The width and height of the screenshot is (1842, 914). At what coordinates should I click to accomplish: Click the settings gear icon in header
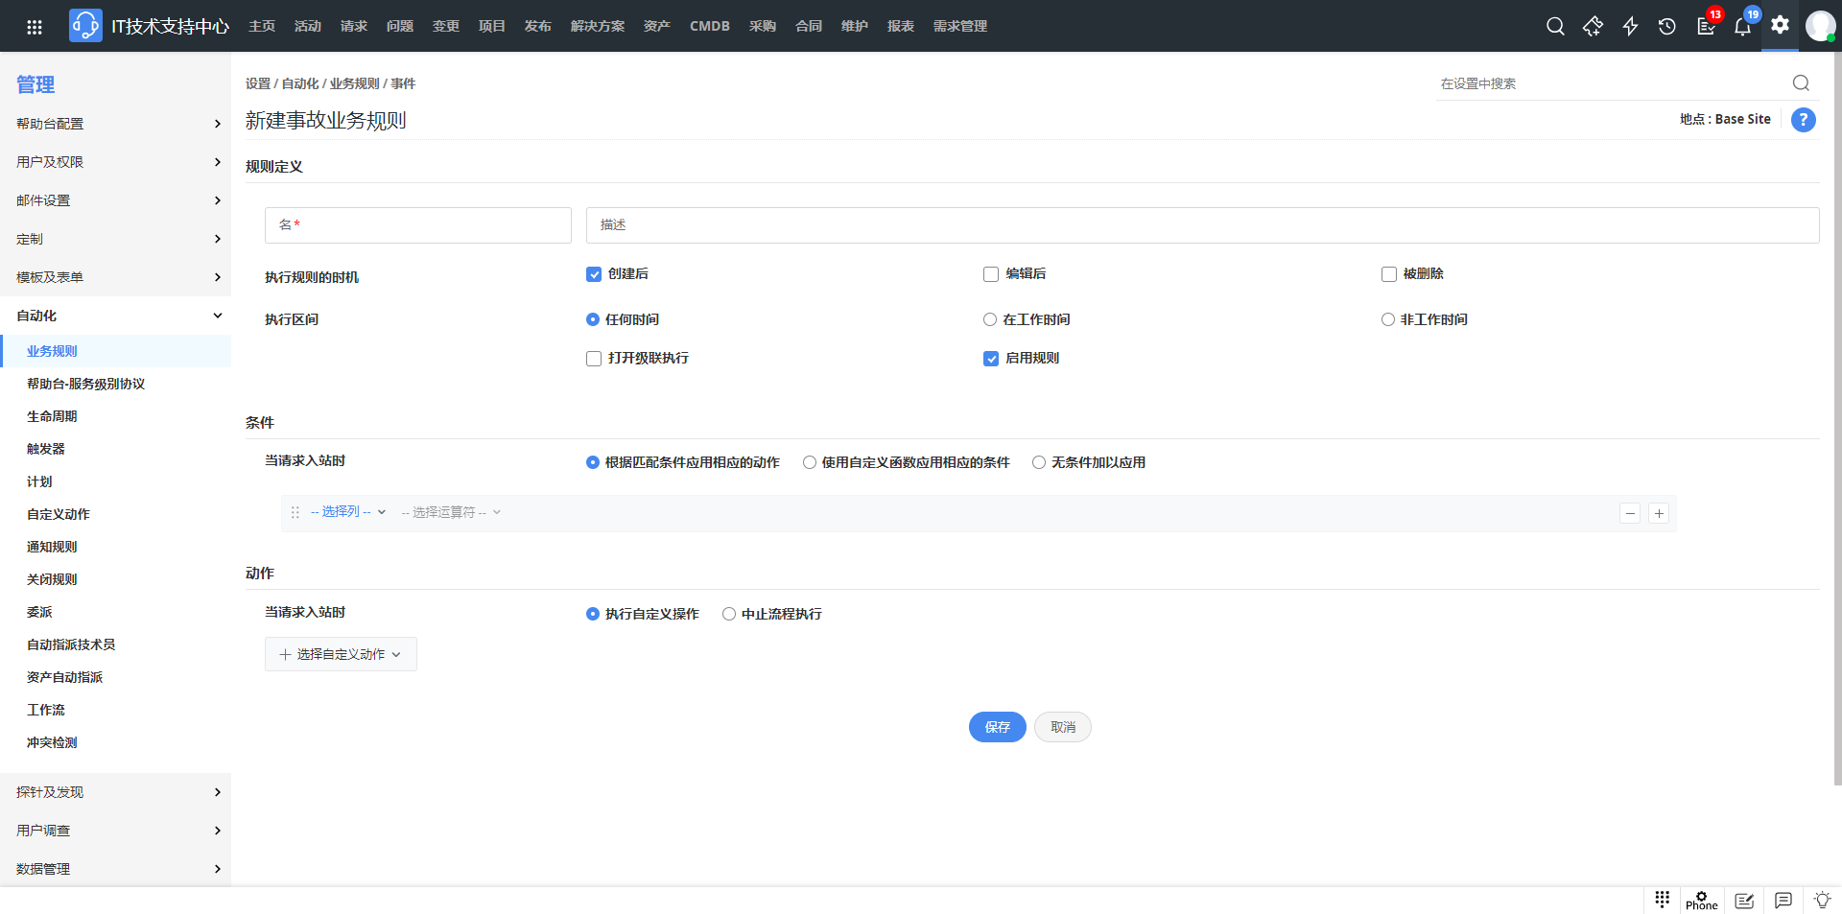click(1781, 25)
